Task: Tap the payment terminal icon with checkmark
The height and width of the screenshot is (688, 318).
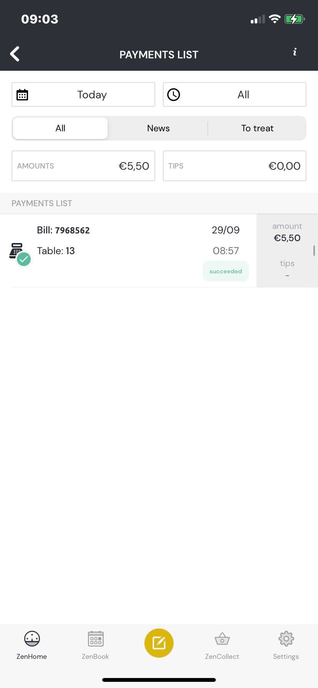Action: (19, 253)
